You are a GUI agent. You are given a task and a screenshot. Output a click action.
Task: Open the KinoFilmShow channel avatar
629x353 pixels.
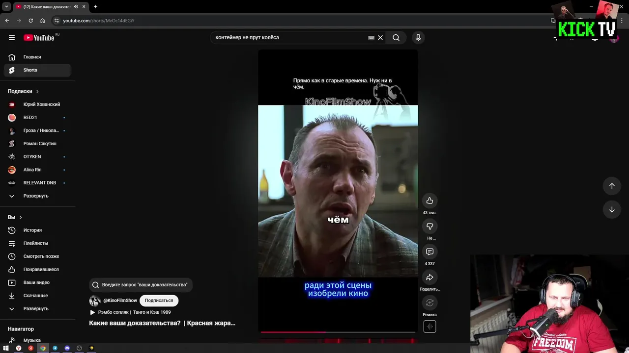pyautogui.click(x=95, y=301)
